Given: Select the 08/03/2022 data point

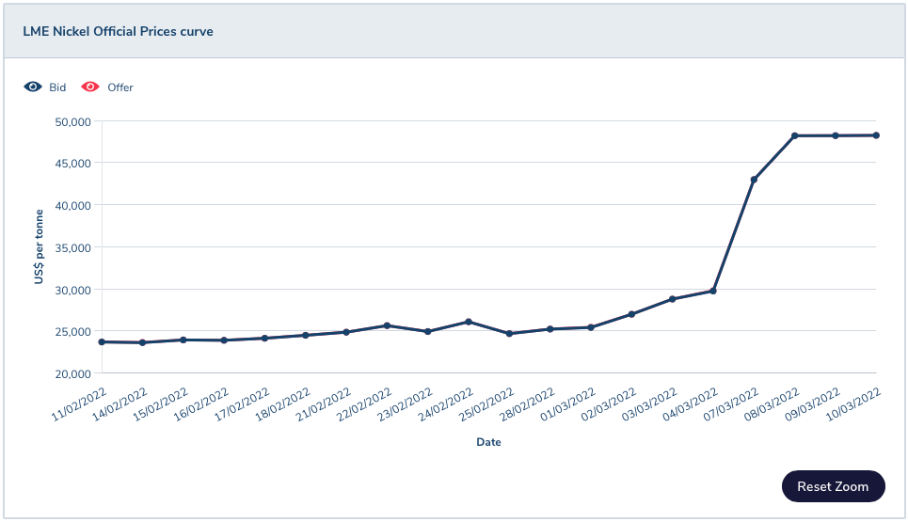Looking at the screenshot, I should click(x=794, y=136).
